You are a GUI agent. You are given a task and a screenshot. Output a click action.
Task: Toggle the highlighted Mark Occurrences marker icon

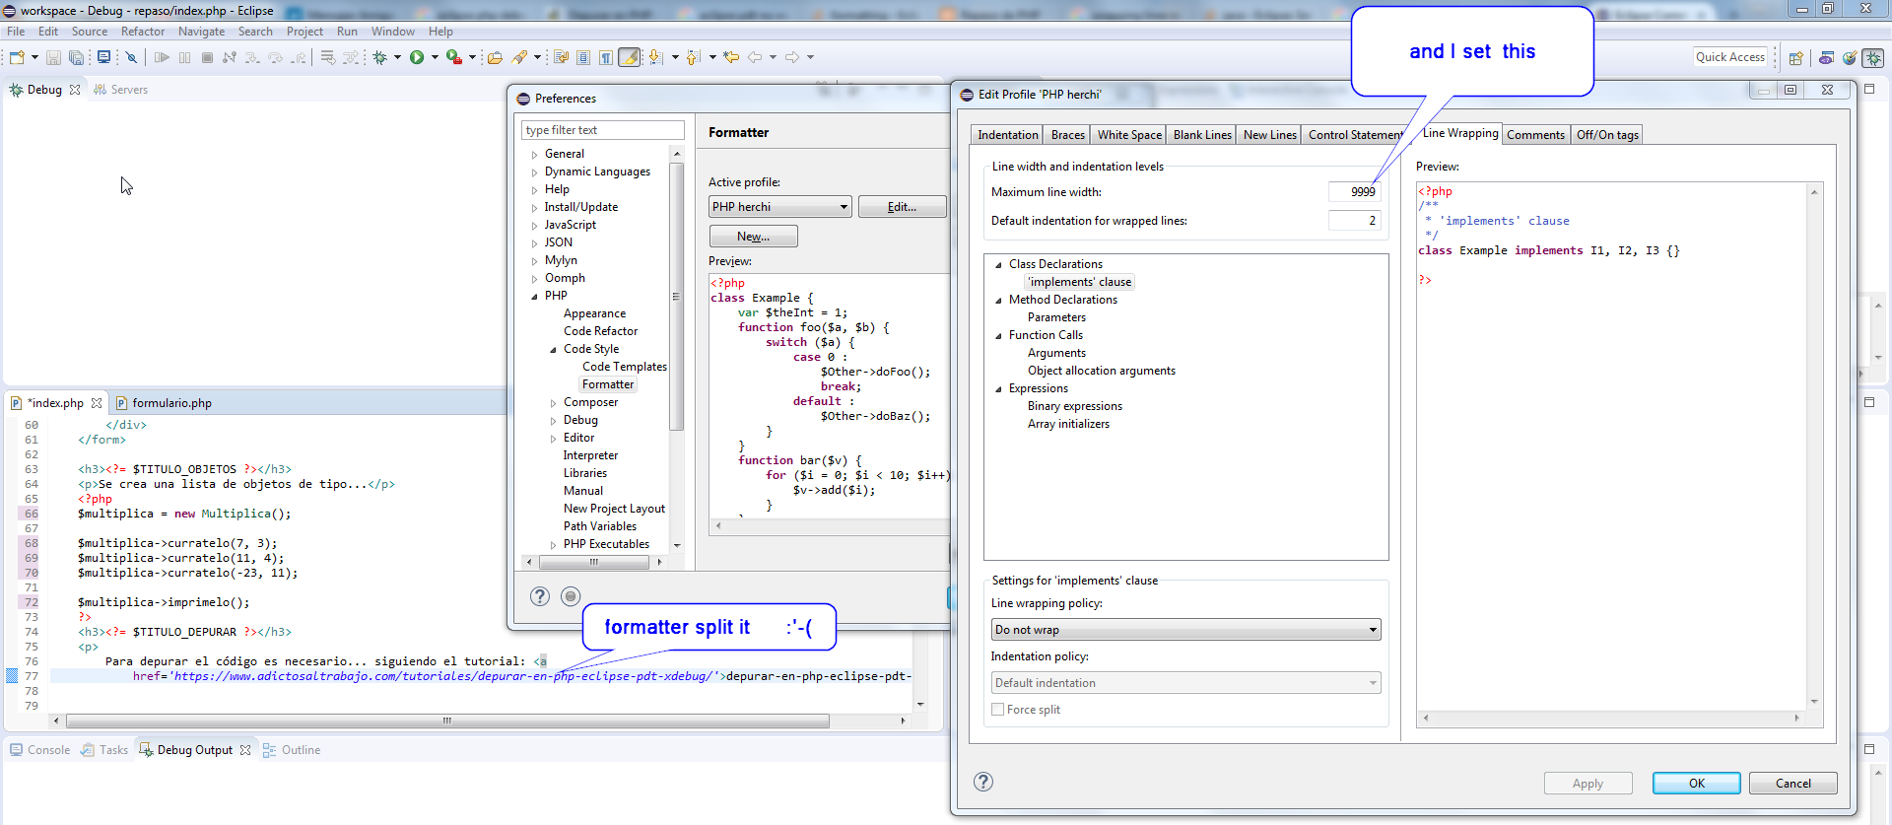coord(629,57)
